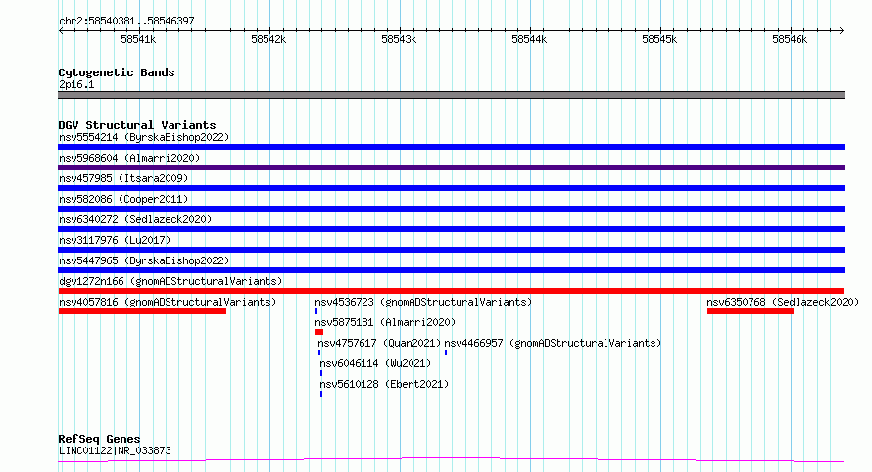Viewport: 872px width, 472px height.
Task: Open LINC01122|NR_033873 gene label
Action: [x=115, y=450]
